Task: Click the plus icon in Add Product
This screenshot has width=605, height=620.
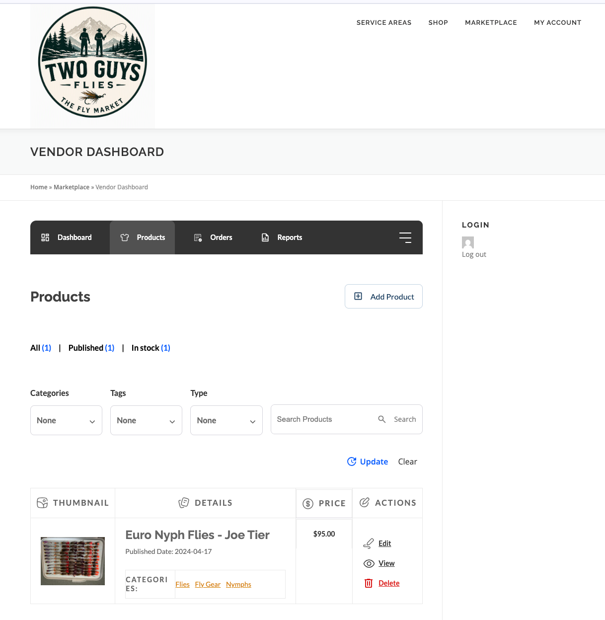Action: (358, 296)
